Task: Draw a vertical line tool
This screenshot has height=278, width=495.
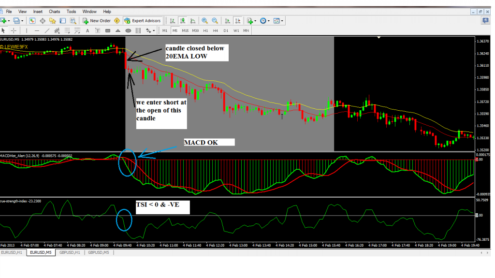Action: [27, 30]
